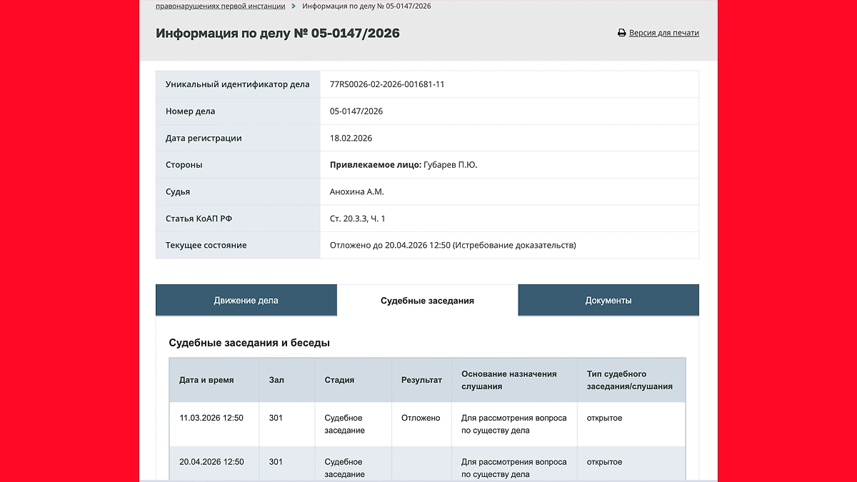Click the hearing row dated '20.04.2026 12:50'
The image size is (857, 482).
(214, 462)
